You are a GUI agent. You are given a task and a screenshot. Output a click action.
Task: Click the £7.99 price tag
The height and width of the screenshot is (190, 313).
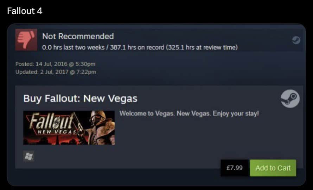235,168
